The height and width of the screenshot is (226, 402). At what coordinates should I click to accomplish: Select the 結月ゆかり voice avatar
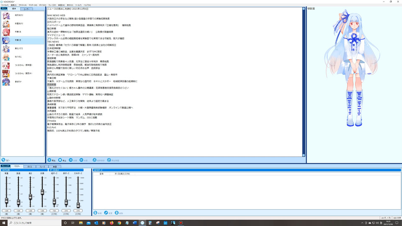(x=6, y=15)
